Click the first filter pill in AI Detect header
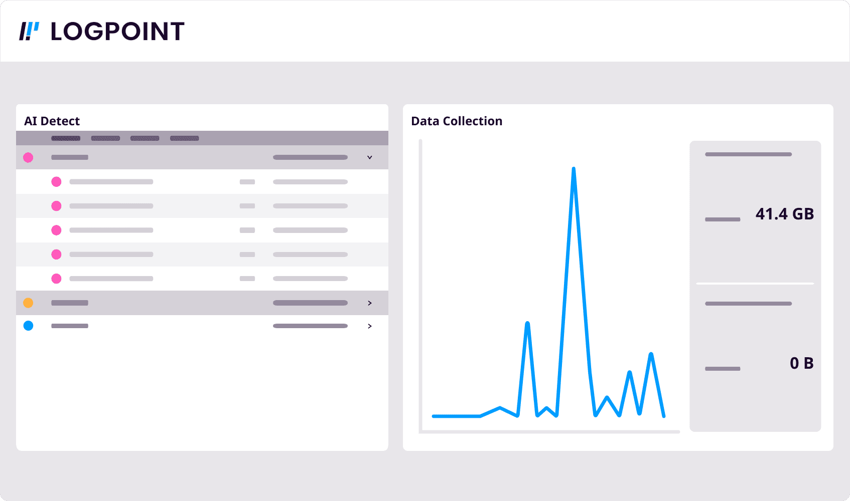 pyautogui.click(x=65, y=138)
